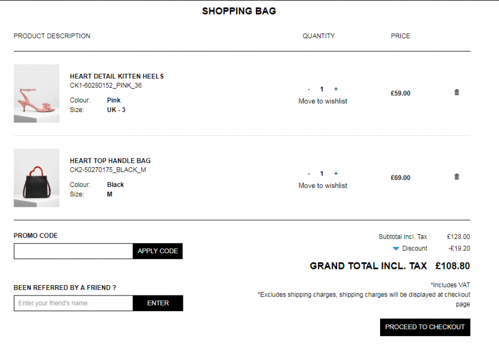Decrease quantity of Heart Detail Kitten Heels
The image size is (499, 360).
309,89
